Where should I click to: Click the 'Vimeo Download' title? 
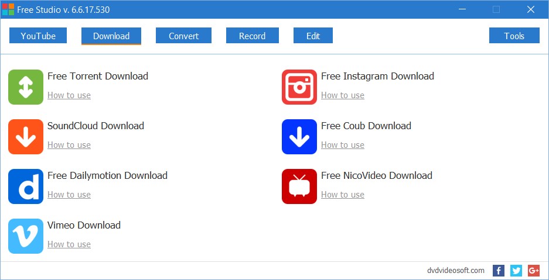84,225
